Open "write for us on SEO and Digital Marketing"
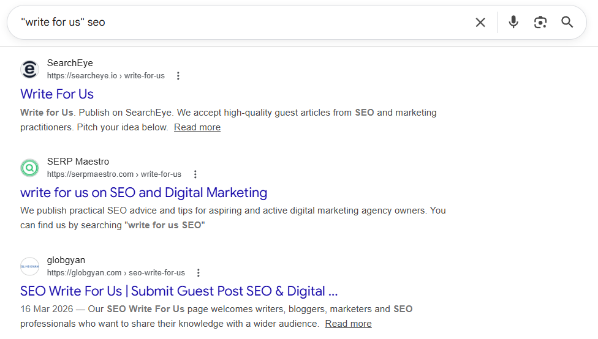Image resolution: width=598 pixels, height=339 pixels. (144, 193)
